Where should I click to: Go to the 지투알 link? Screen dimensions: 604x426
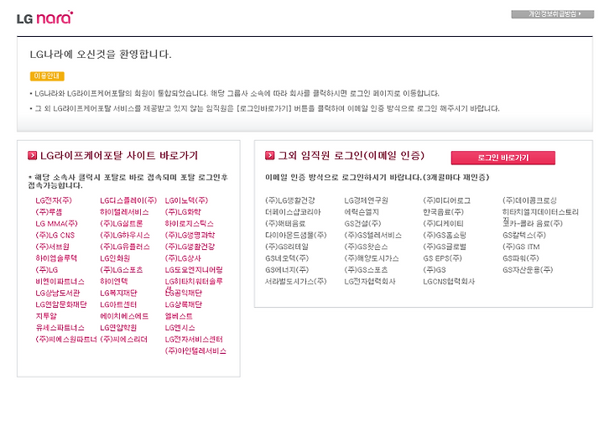46,316
